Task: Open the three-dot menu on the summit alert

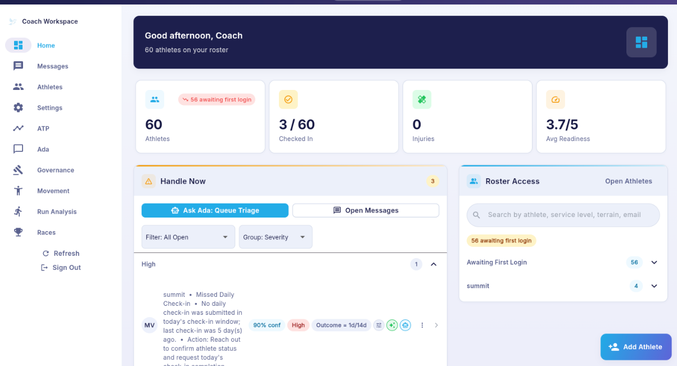Action: click(x=422, y=325)
